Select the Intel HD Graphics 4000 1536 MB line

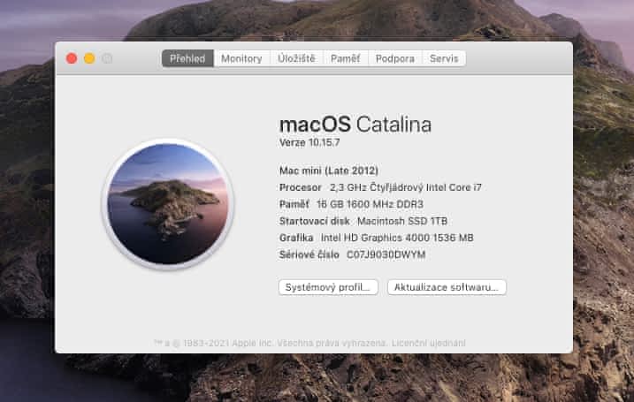[377, 238]
